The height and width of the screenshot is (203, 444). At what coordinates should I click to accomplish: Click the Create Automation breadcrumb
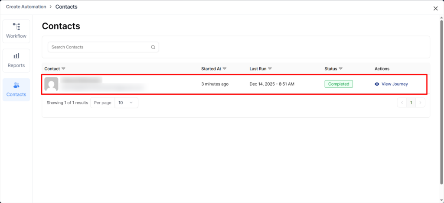[26, 7]
